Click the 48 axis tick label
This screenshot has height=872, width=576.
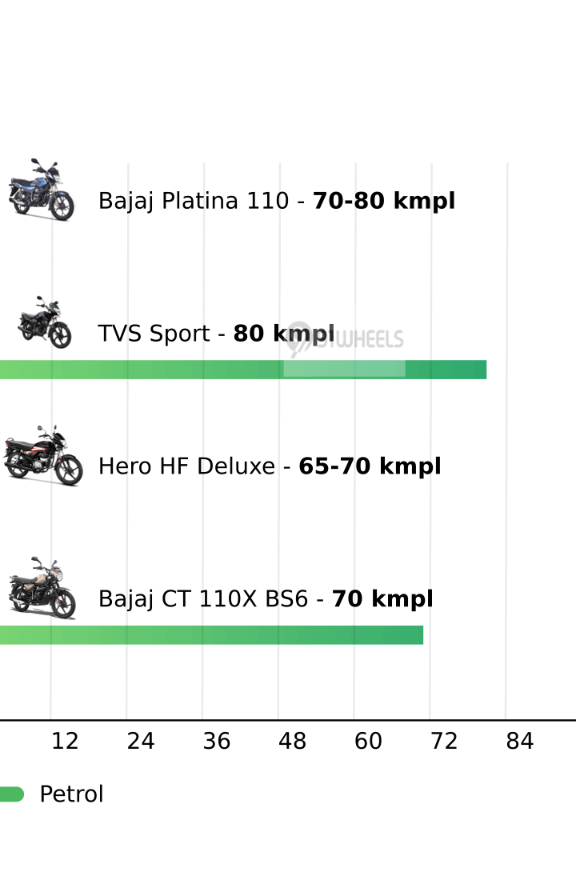click(x=292, y=742)
